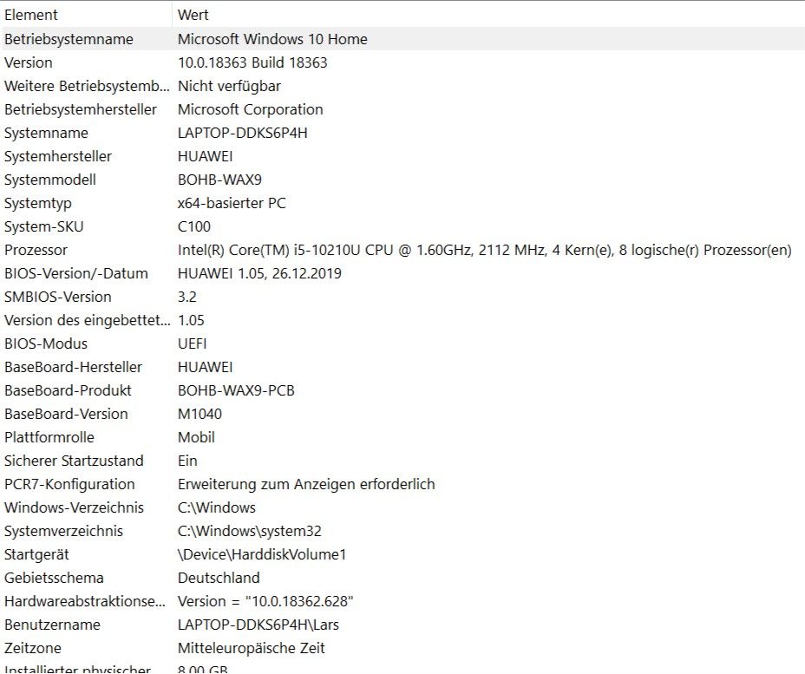Select the Windows-Verzeichnis row label

tap(74, 508)
